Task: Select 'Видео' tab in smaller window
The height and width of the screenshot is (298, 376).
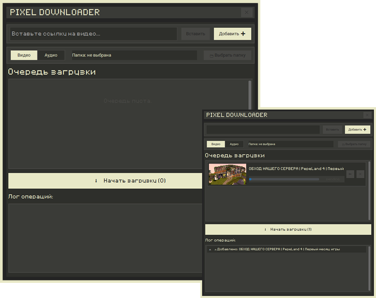Action: click(x=216, y=144)
